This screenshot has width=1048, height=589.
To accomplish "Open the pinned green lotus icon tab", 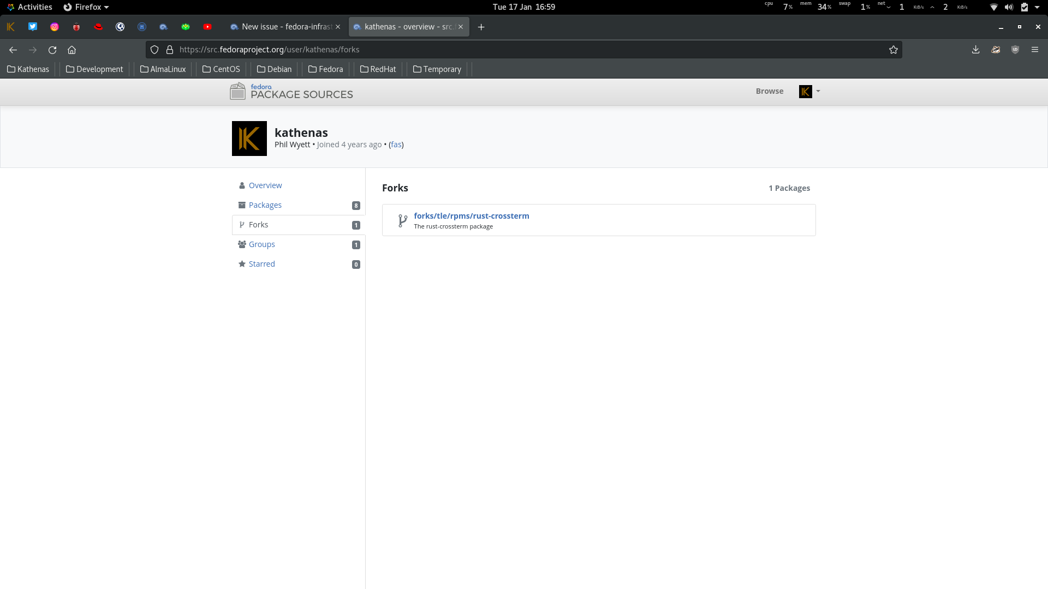I will pyautogui.click(x=186, y=27).
